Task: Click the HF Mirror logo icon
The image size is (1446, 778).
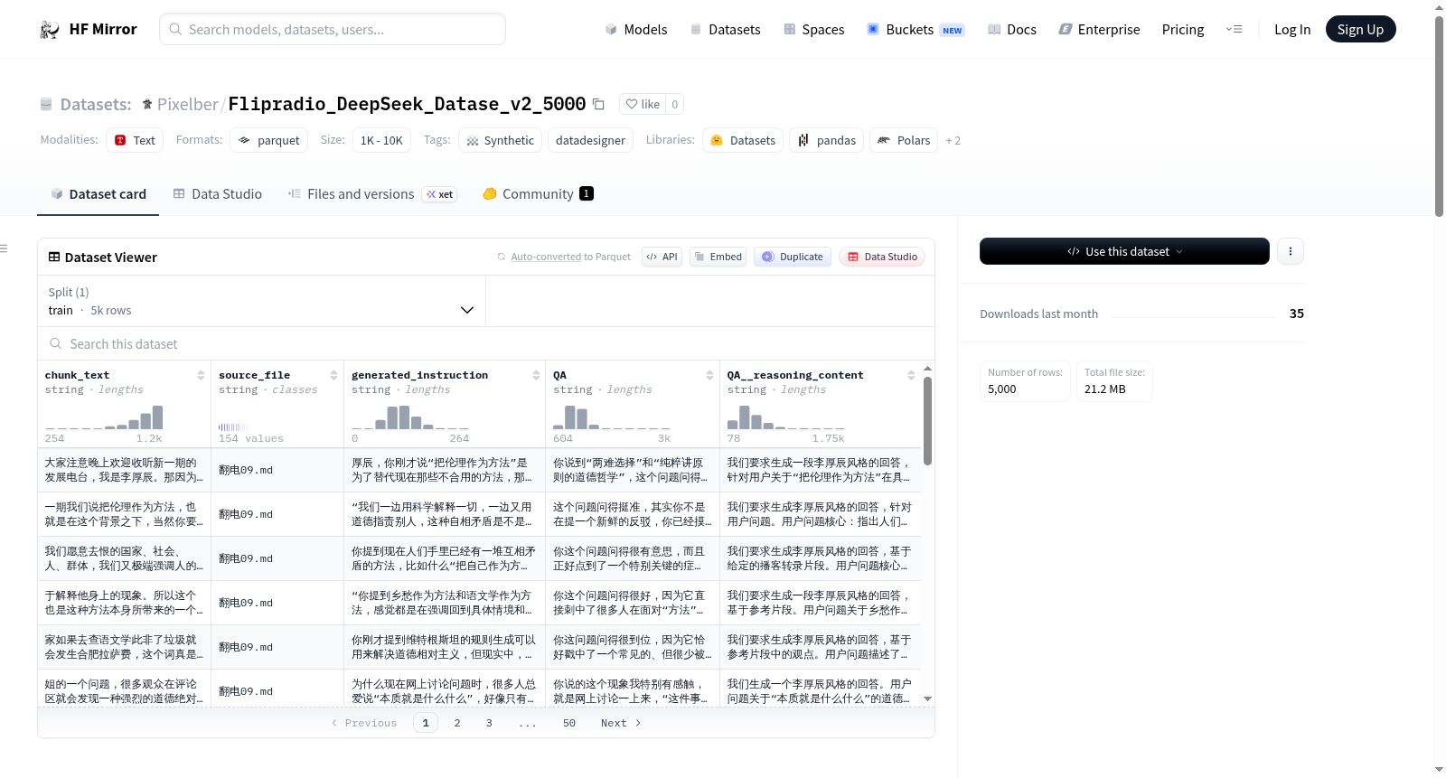Action: [x=50, y=29]
